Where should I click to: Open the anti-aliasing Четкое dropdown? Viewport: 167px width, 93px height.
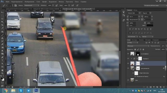147,37
